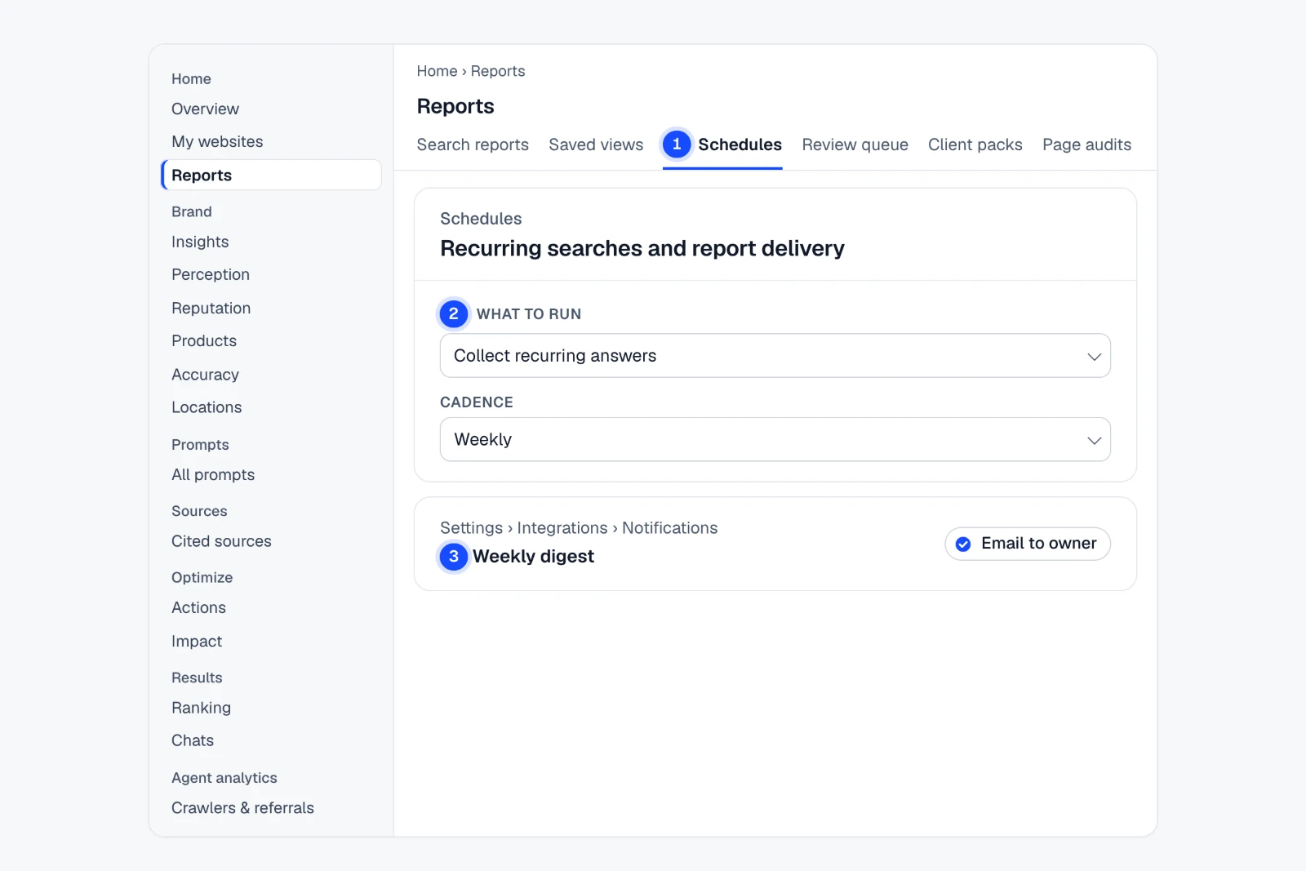Go to Cited sources
This screenshot has height=871, width=1306.
221,541
